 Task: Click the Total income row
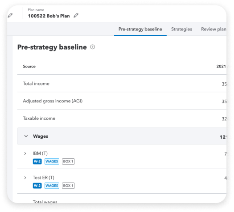pos(122,83)
